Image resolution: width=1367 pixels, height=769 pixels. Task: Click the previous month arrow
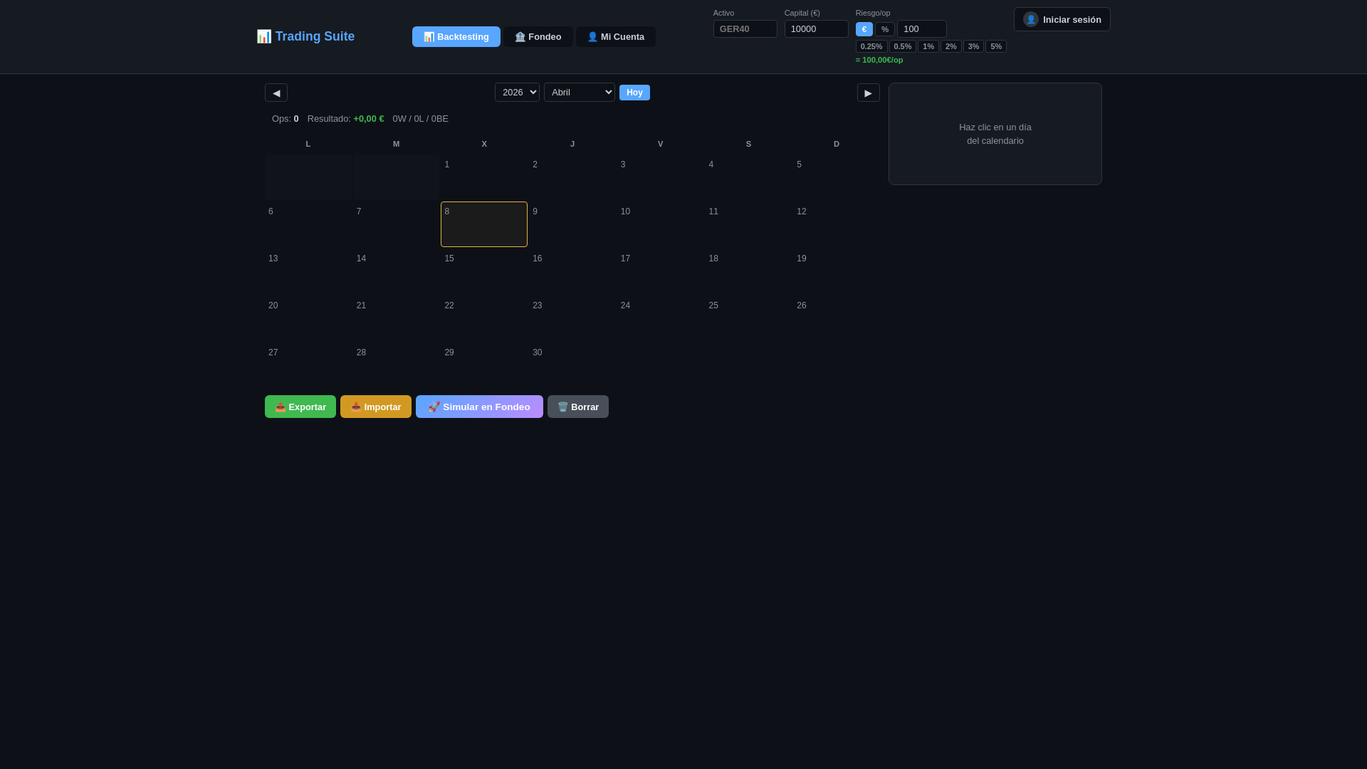tap(276, 93)
